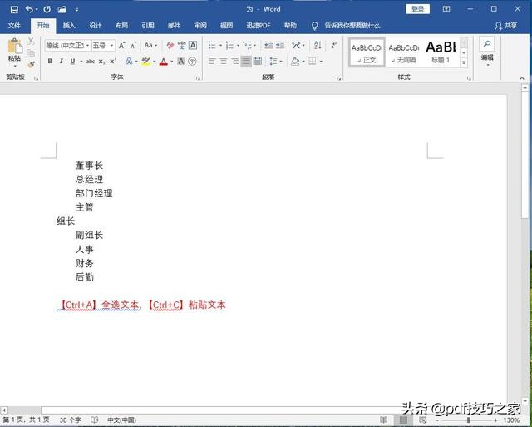Open the 编辑 find and edit menu

[487, 52]
